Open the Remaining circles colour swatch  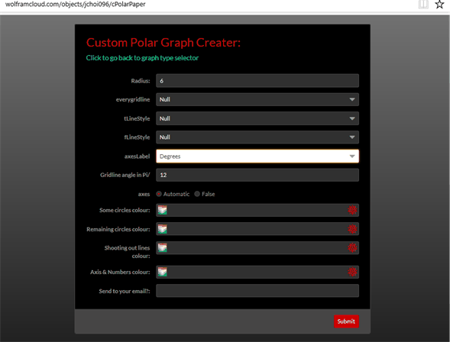pyautogui.click(x=163, y=229)
